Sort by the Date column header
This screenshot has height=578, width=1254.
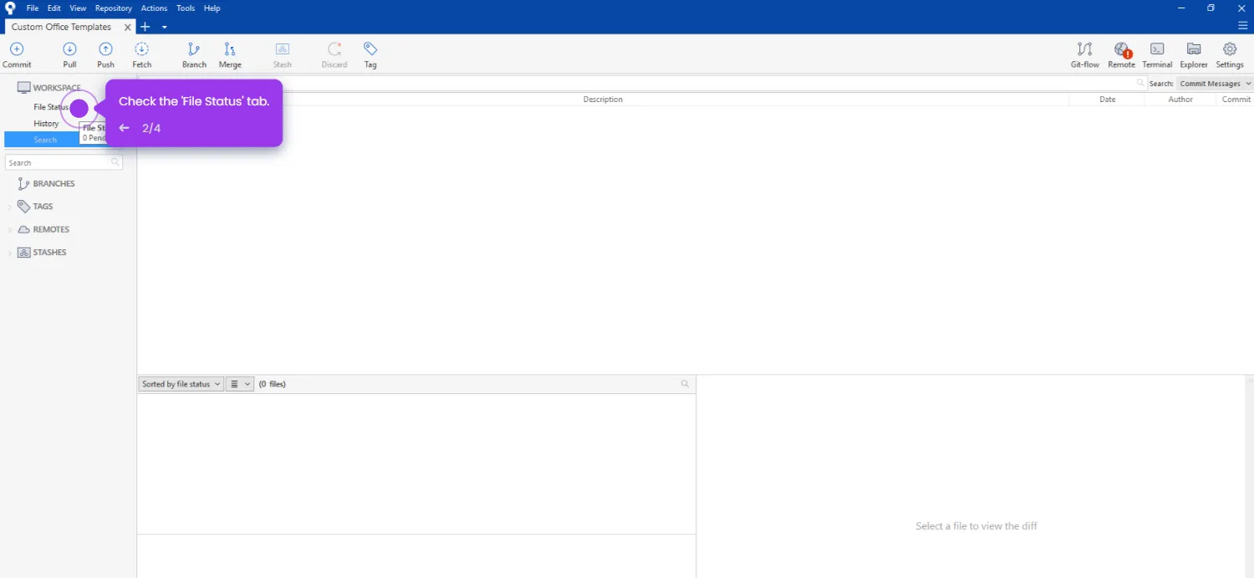coord(1107,100)
